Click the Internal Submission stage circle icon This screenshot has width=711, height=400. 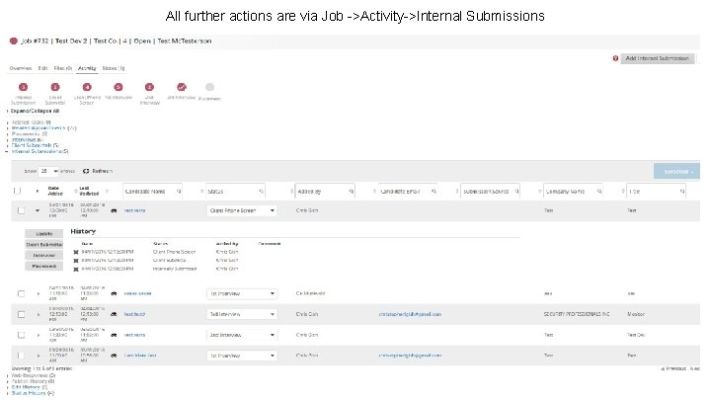point(22,87)
